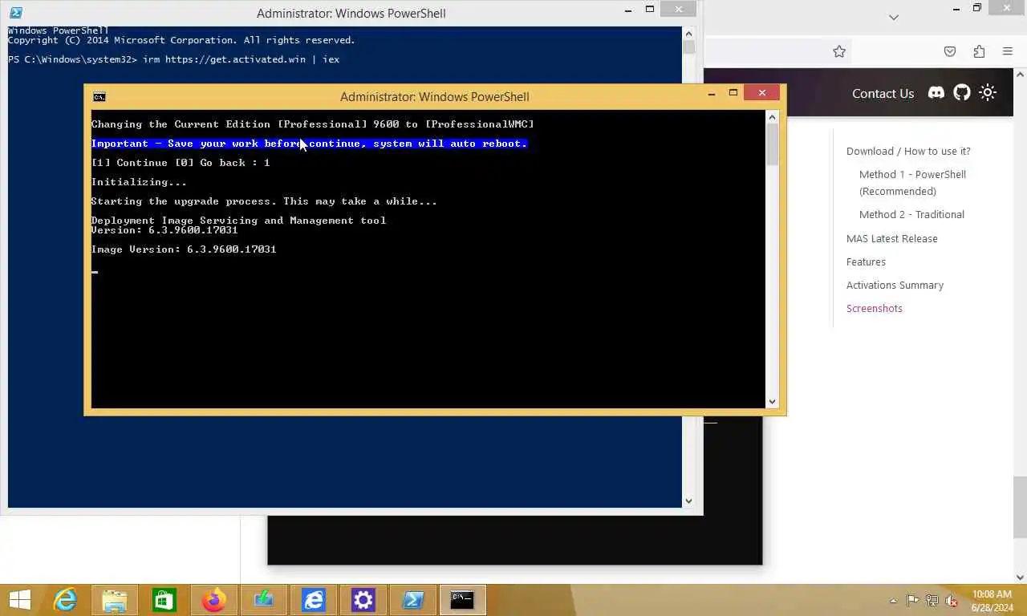Minimize the front console window
Viewport: 1027px width, 616px height.
point(711,93)
